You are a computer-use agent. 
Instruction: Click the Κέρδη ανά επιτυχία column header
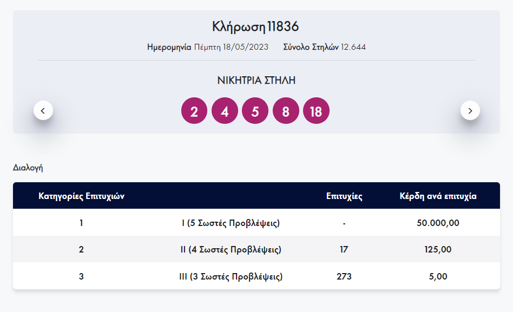coord(438,196)
